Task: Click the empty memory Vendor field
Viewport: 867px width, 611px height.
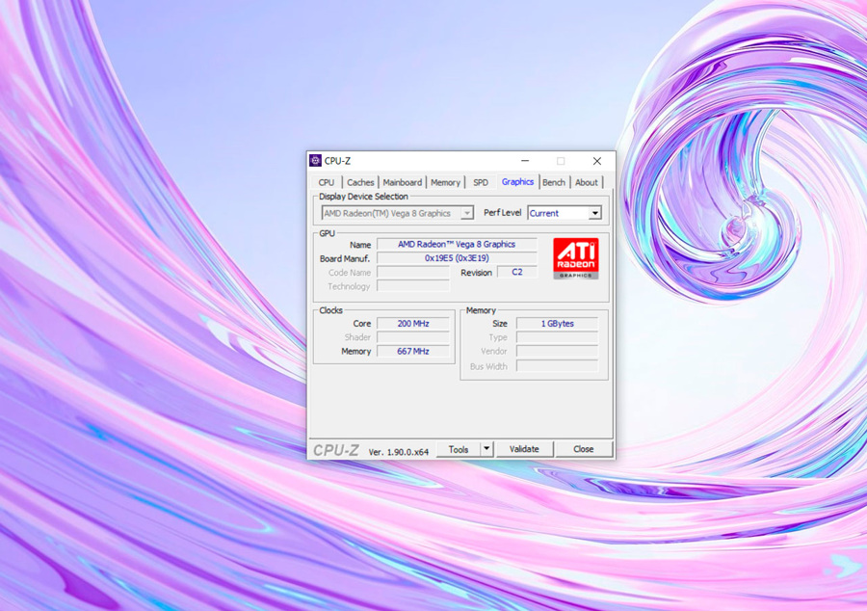Action: click(x=558, y=351)
